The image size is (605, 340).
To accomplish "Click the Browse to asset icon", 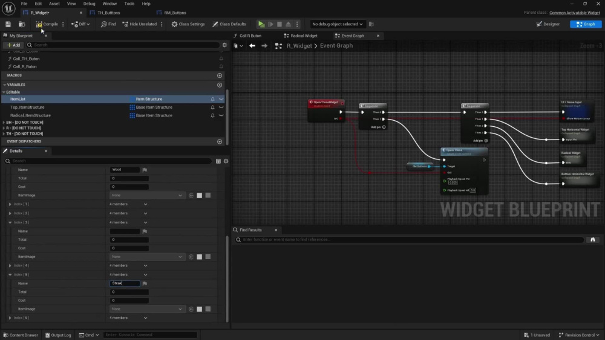I will click(x=22, y=24).
